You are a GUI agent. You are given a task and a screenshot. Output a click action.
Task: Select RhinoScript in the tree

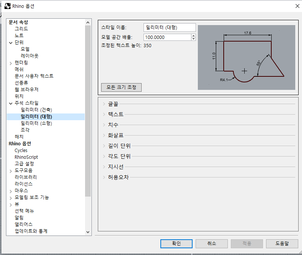(26, 157)
